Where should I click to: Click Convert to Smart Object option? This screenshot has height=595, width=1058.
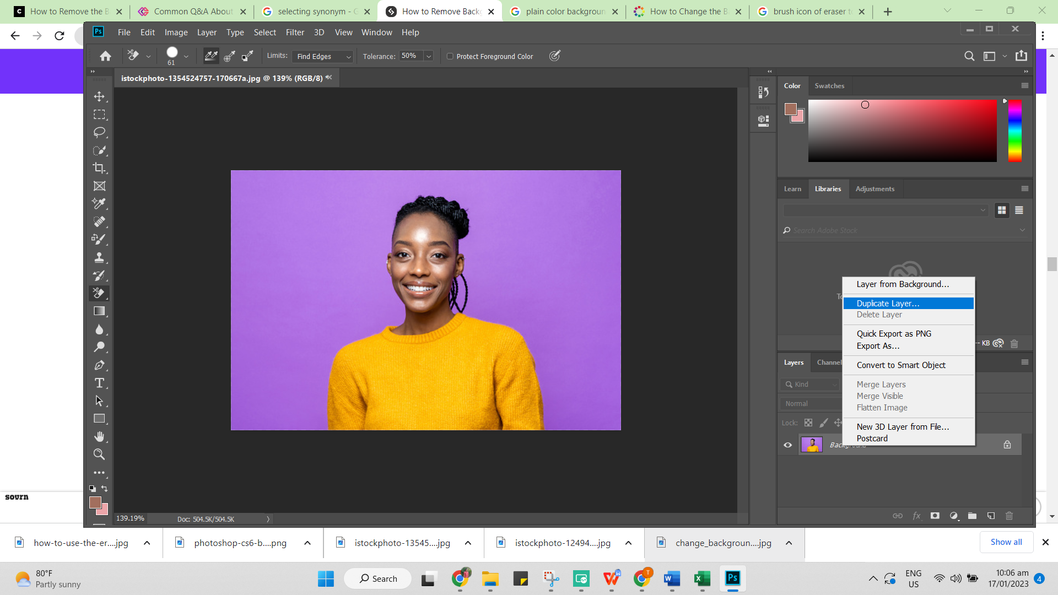coord(901,365)
